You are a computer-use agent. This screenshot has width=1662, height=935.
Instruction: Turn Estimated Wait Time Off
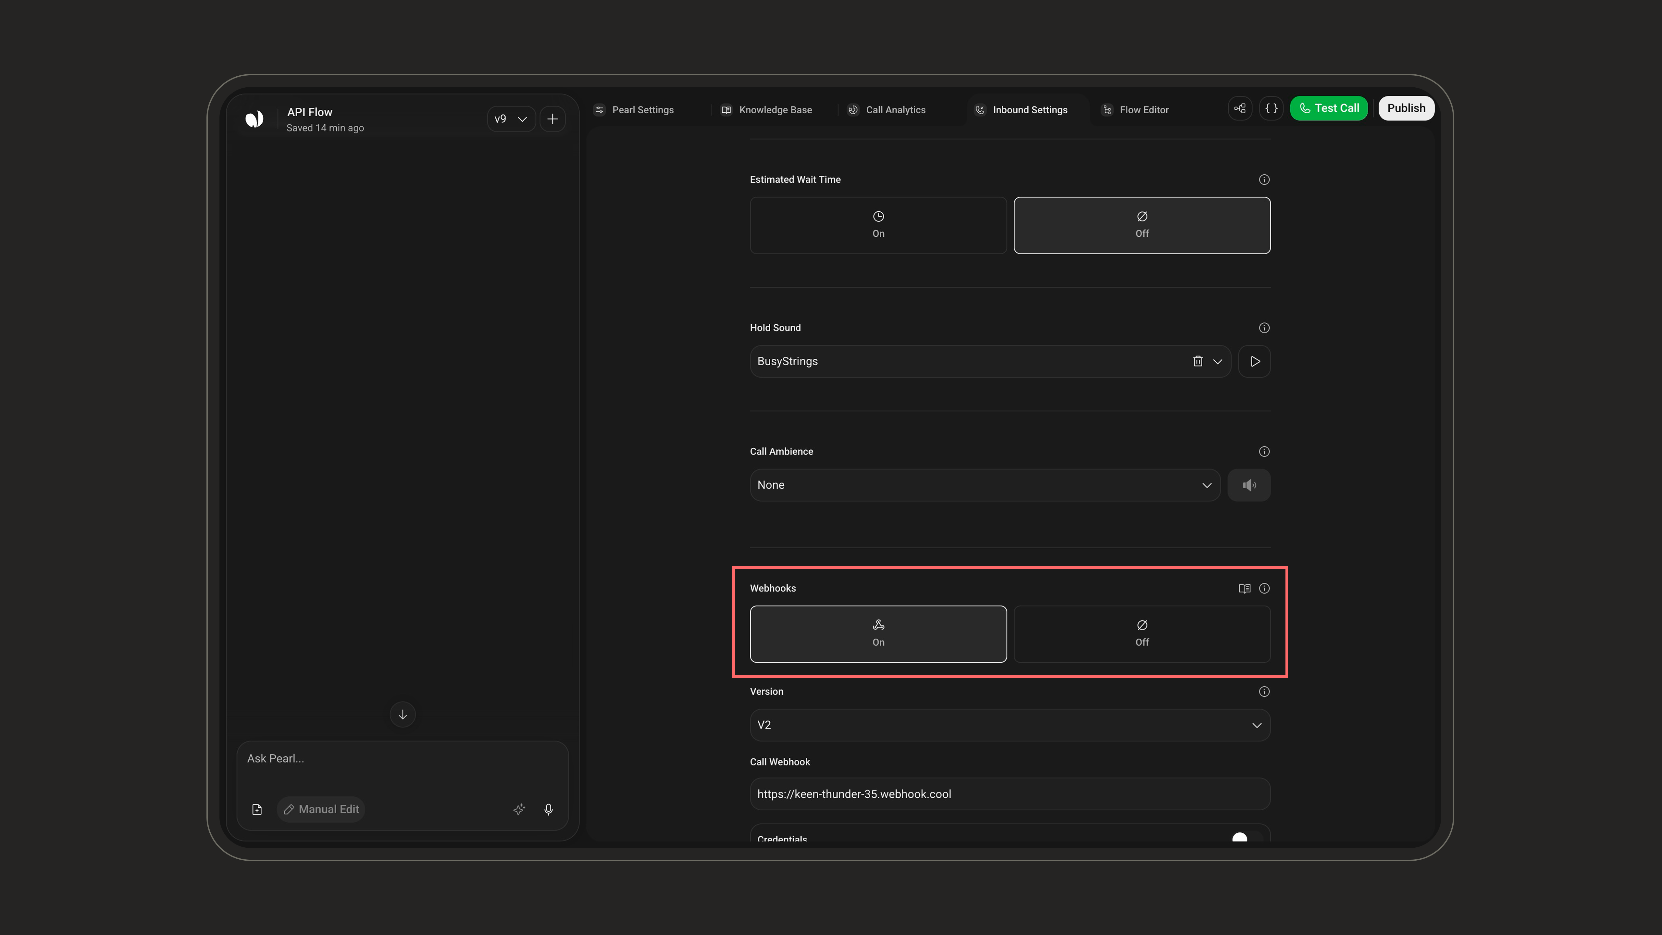(1142, 225)
